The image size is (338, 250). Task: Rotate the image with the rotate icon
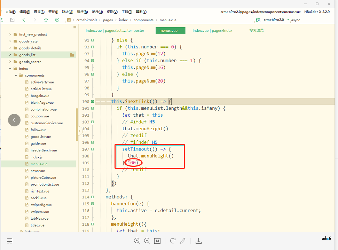[173, 241]
